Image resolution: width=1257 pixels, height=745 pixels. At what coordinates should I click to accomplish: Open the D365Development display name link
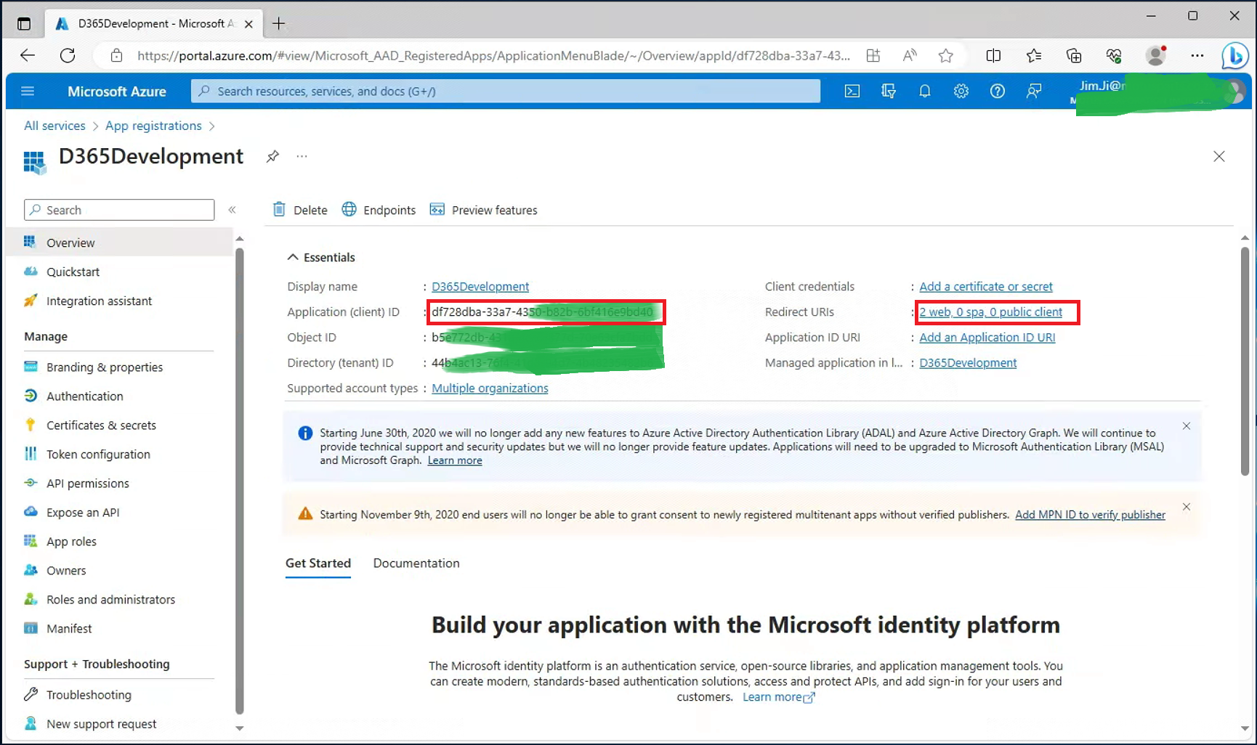click(480, 286)
